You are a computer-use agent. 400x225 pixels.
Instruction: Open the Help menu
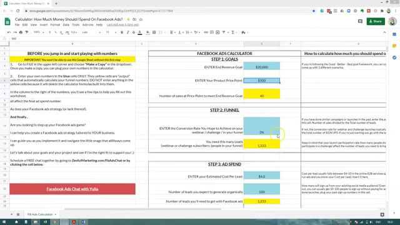(x=99, y=25)
